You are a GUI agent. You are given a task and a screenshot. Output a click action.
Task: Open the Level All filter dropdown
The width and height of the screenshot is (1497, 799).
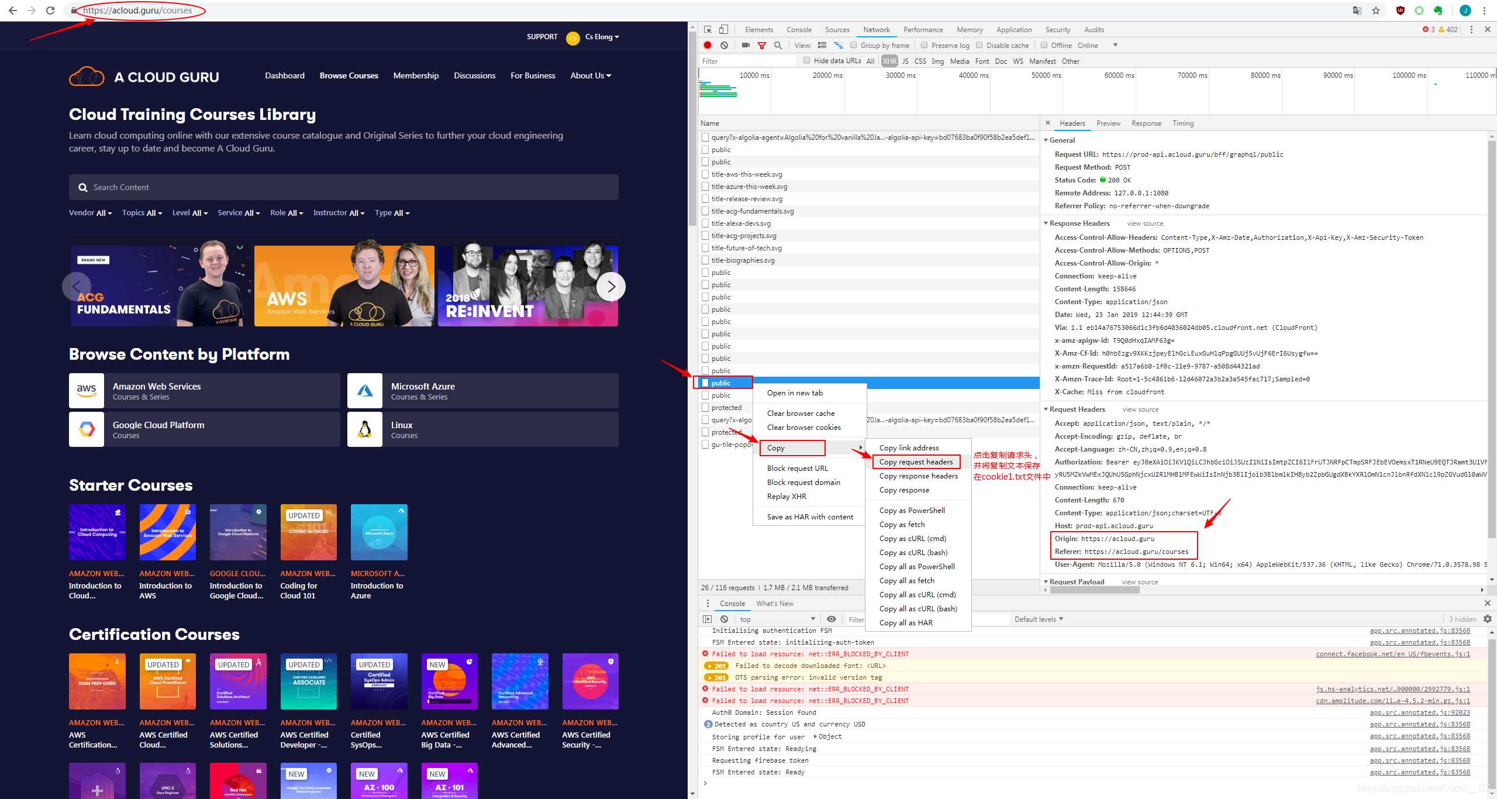[190, 213]
